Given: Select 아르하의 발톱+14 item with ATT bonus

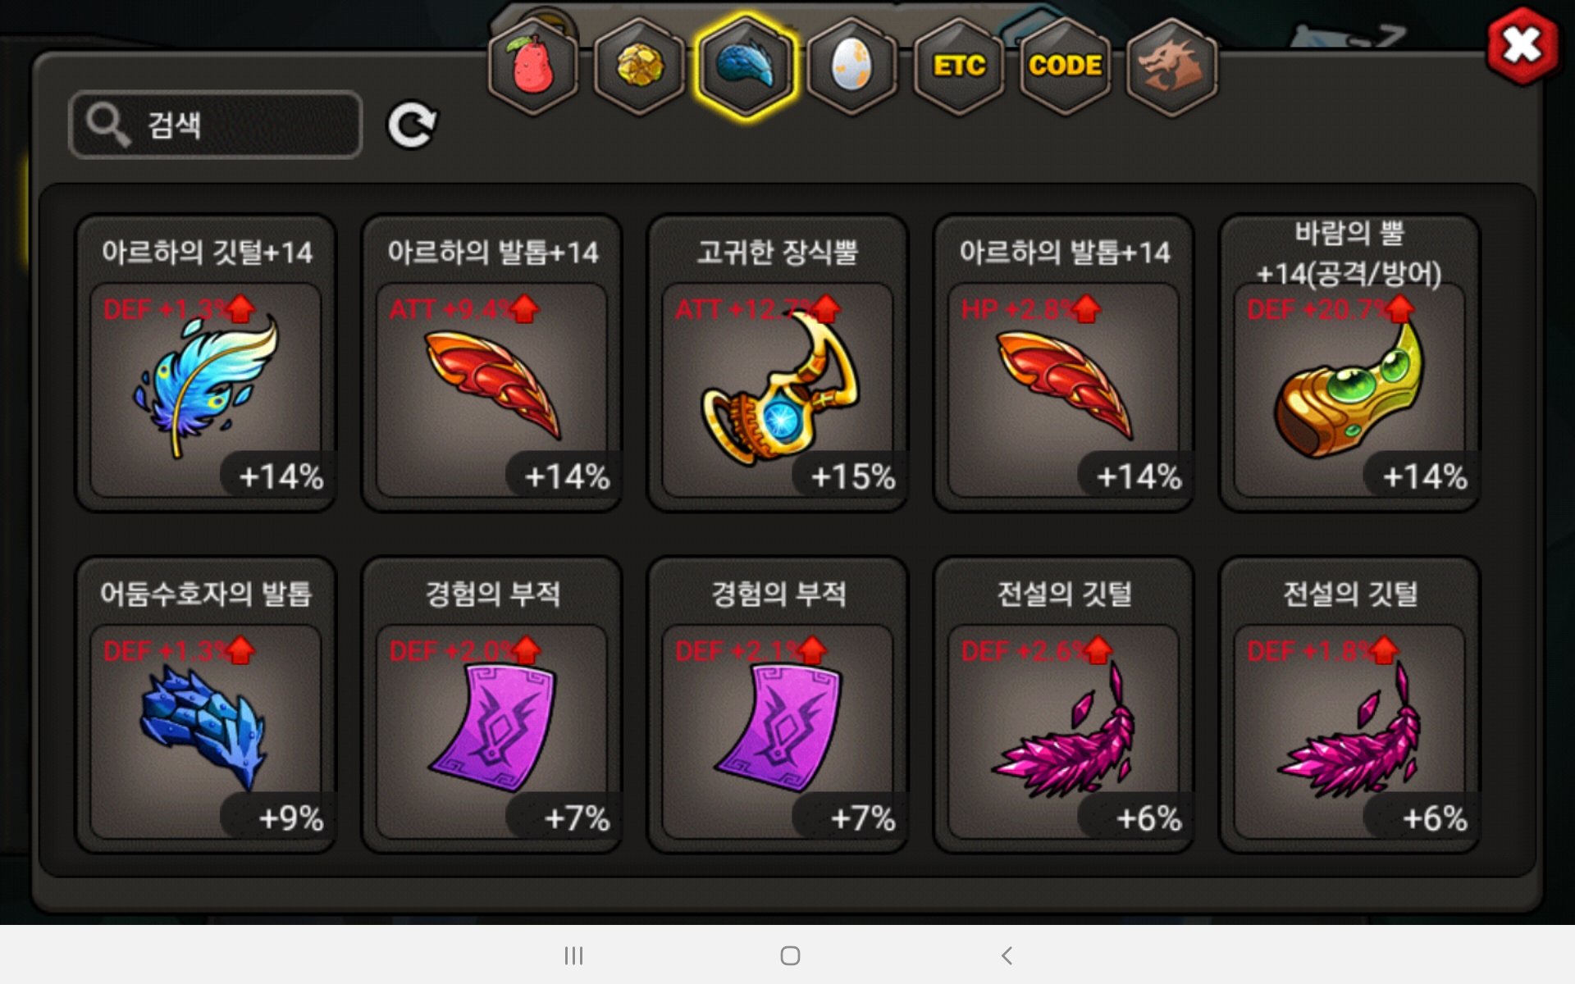Looking at the screenshot, I should point(492,363).
